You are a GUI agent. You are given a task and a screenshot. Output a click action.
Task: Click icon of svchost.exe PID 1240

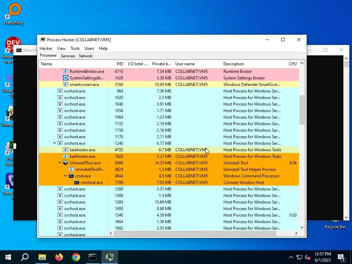tap(60, 143)
